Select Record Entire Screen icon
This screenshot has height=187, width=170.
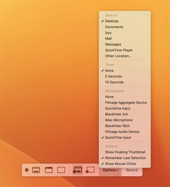point(77,170)
